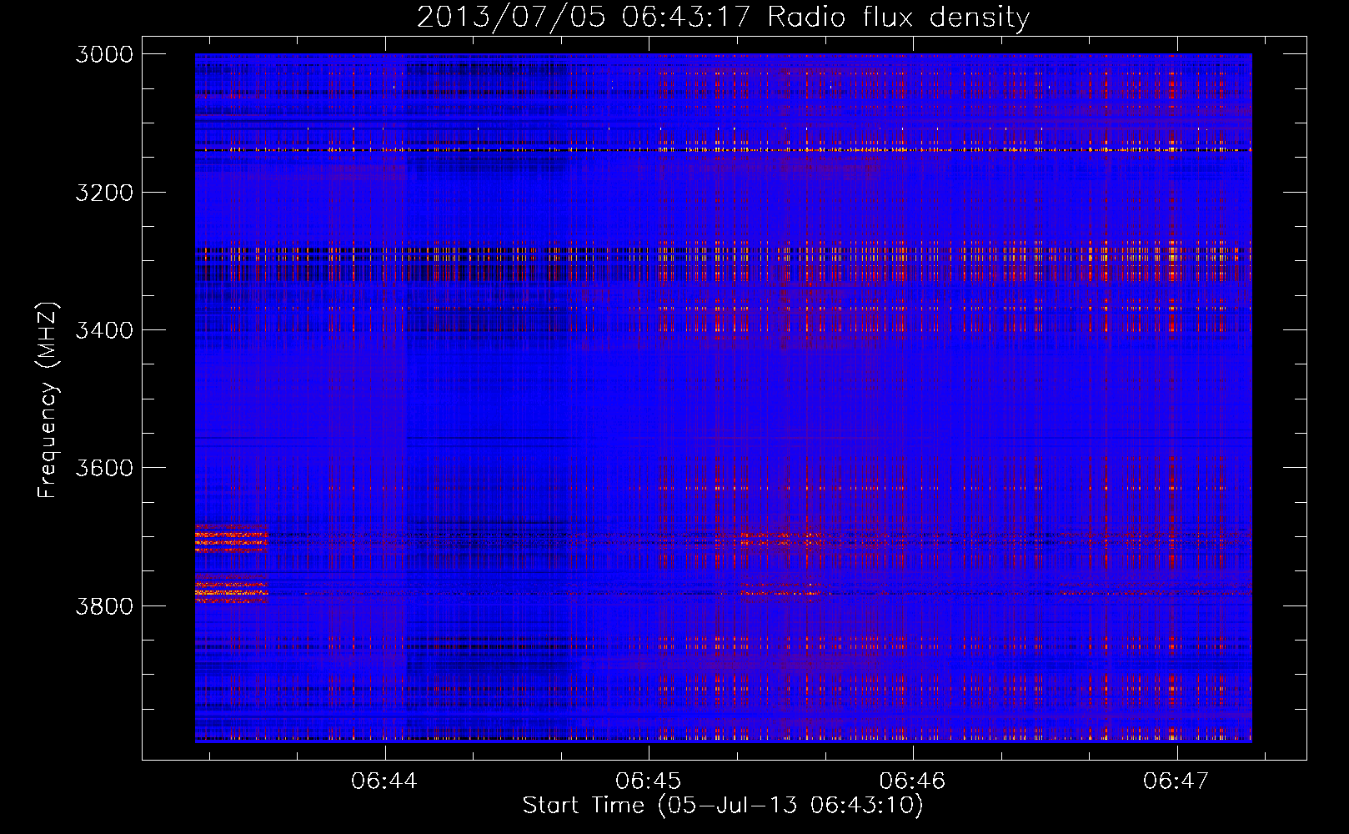Click the plot title "2013/07/05 06:43:17 Radio flux density"
The width and height of the screenshot is (1349, 834).
723,17
